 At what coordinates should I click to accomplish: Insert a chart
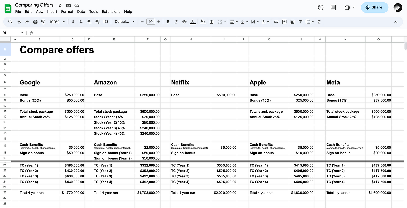pyautogui.click(x=292, y=22)
